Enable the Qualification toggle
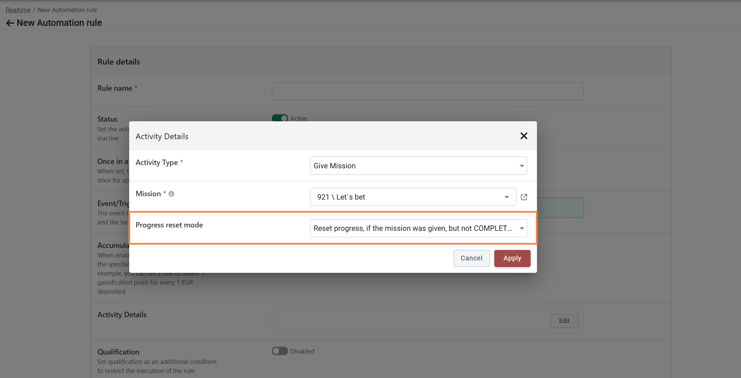The height and width of the screenshot is (378, 741). pos(280,351)
